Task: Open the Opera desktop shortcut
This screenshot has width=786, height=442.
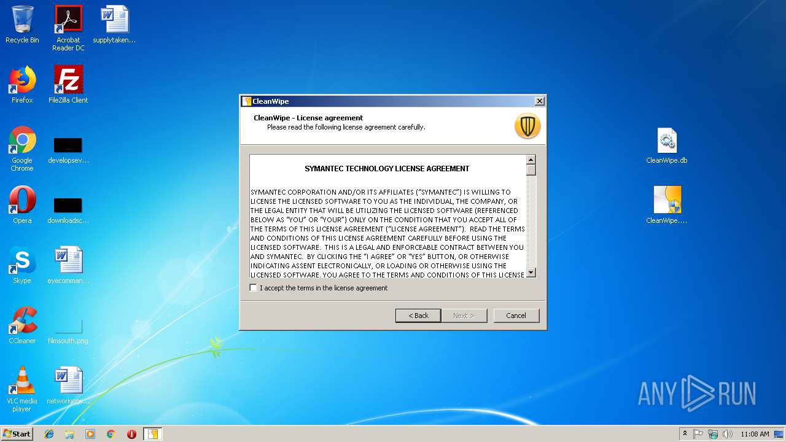Action: 22,205
